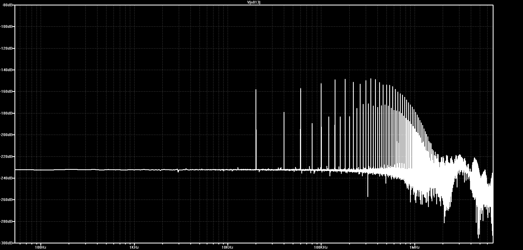The width and height of the screenshot is (523, 250).
Task: Select the 1KHz frequency axis label
Action: (134, 247)
